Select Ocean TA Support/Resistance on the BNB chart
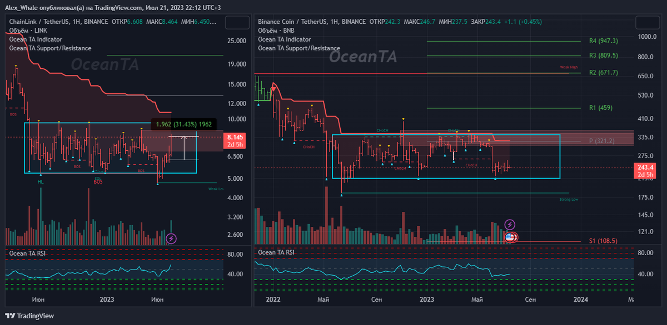 click(x=299, y=48)
